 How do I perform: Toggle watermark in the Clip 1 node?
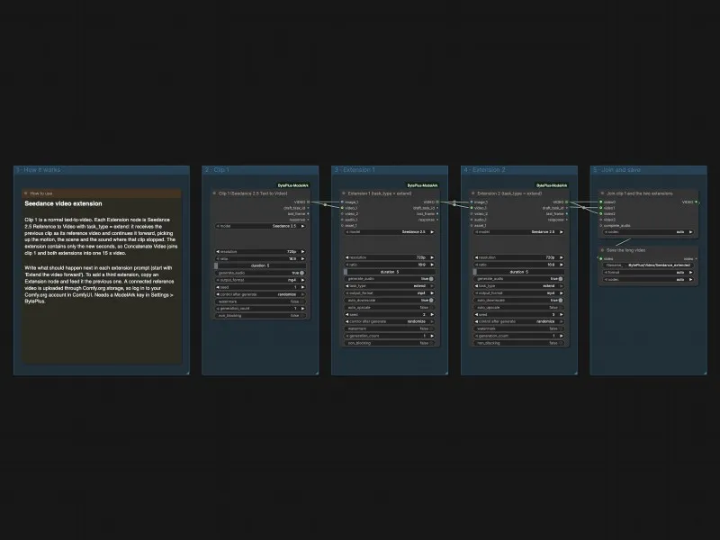[260, 301]
